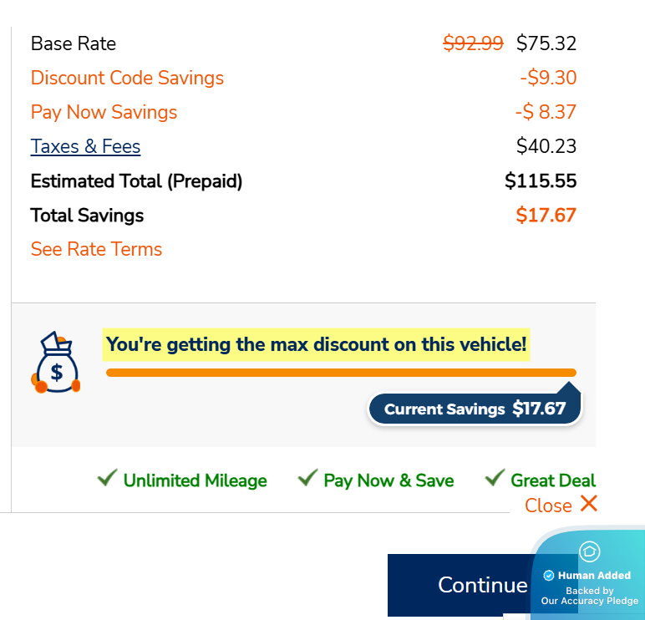Open See Rate Terms link
Viewport: 645px width, 620px height.
[x=96, y=249]
